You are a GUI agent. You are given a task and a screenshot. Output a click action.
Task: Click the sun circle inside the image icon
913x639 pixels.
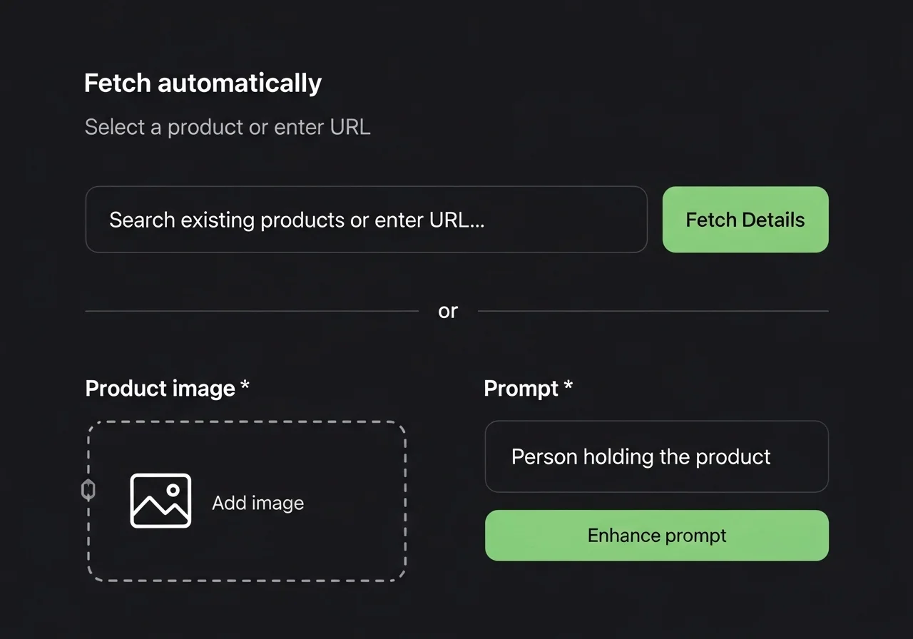173,491
